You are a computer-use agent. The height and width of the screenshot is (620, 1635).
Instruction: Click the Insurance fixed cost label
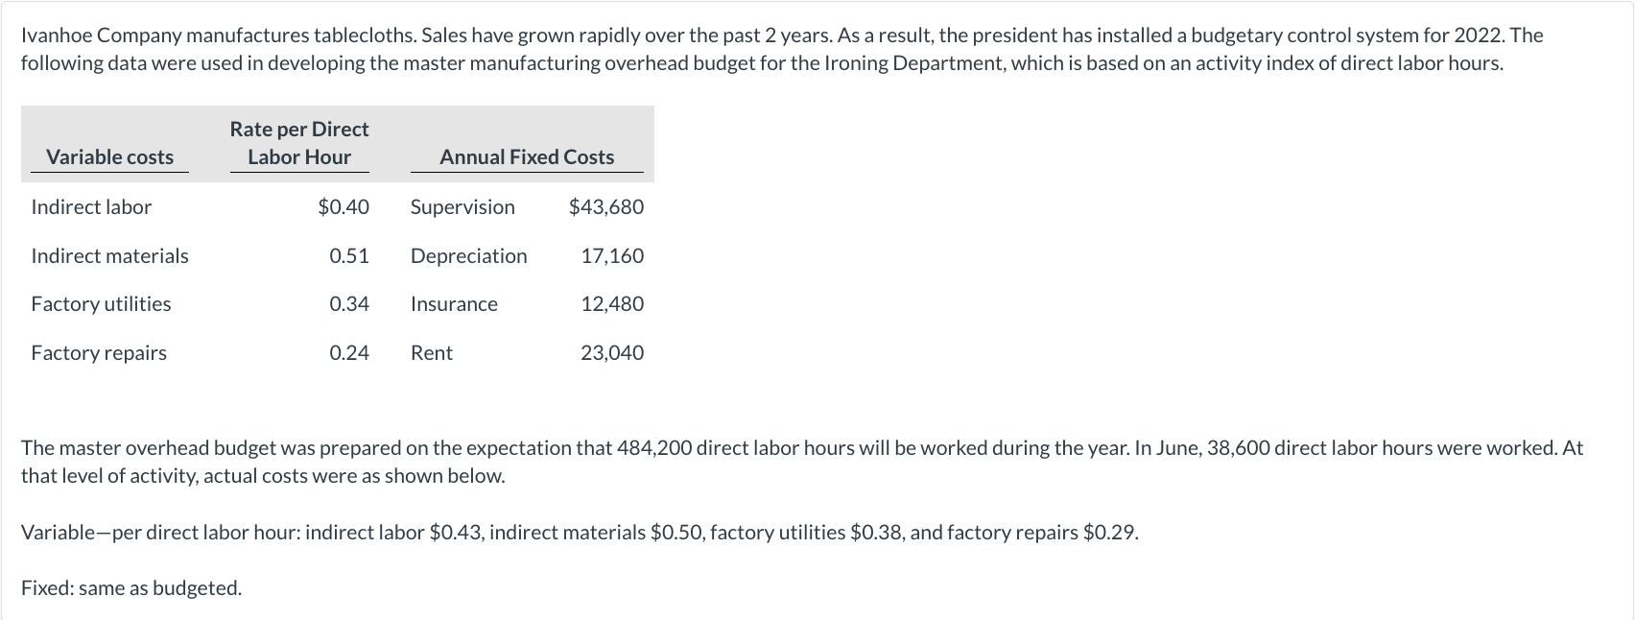(454, 303)
